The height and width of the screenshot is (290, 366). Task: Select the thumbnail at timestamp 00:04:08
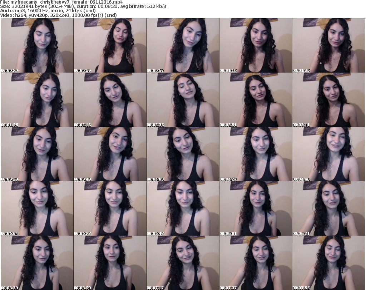(x=183, y=154)
